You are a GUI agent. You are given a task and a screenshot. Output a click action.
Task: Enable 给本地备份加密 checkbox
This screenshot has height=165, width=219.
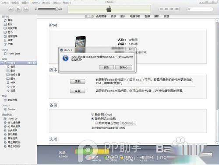96,123
